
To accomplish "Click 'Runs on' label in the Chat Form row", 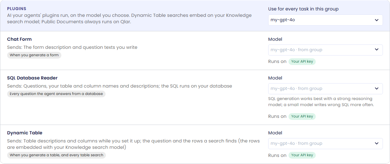I will click(x=277, y=62).
